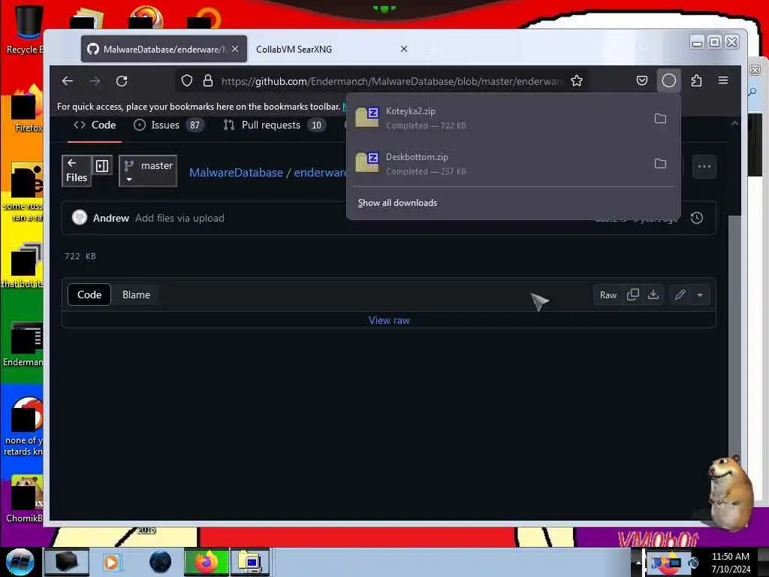Click the Raw button
This screenshot has width=769, height=577.
(x=608, y=295)
